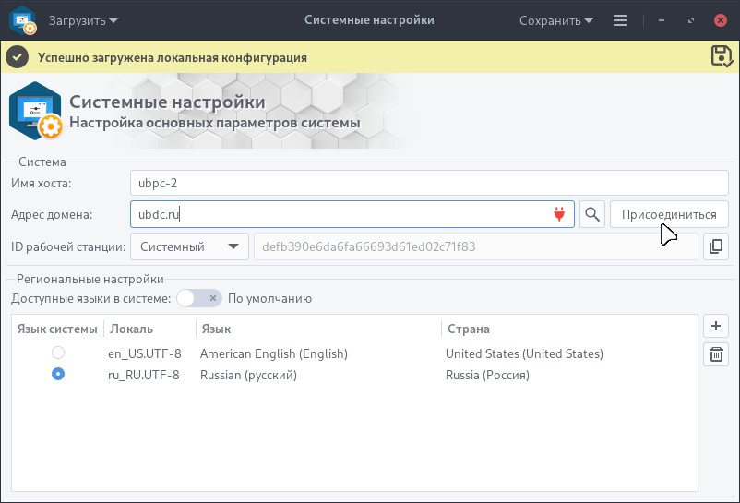Click the Russia (Россия) cell
This screenshot has width=740, height=503.
[487, 375]
